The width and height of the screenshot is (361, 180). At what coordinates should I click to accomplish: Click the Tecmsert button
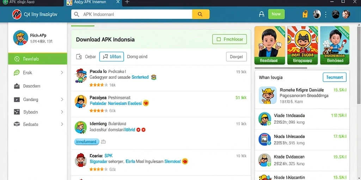(335, 77)
